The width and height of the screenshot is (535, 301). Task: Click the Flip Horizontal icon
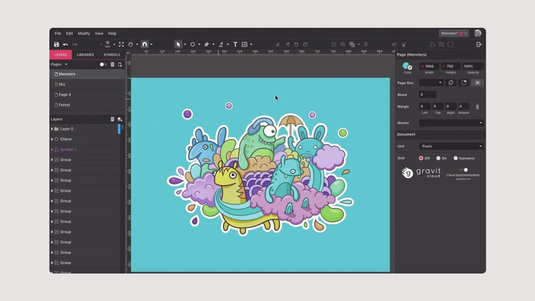point(278,44)
